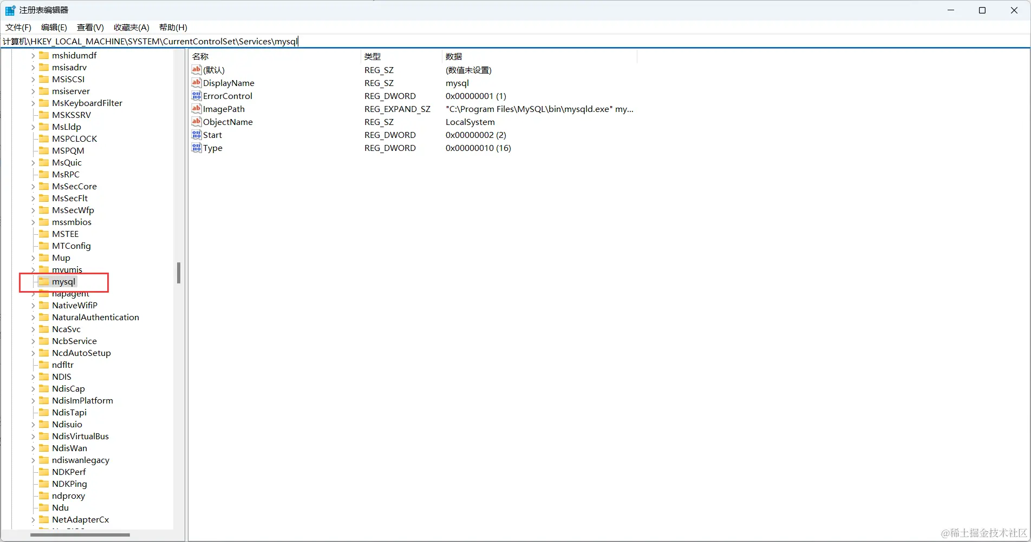Select the Type DWORD value icon
Image resolution: width=1031 pixels, height=542 pixels.
197,148
